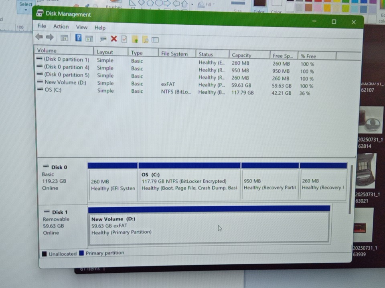Sort by the Type column header
This screenshot has width=385, height=288.
pyautogui.click(x=143, y=53)
